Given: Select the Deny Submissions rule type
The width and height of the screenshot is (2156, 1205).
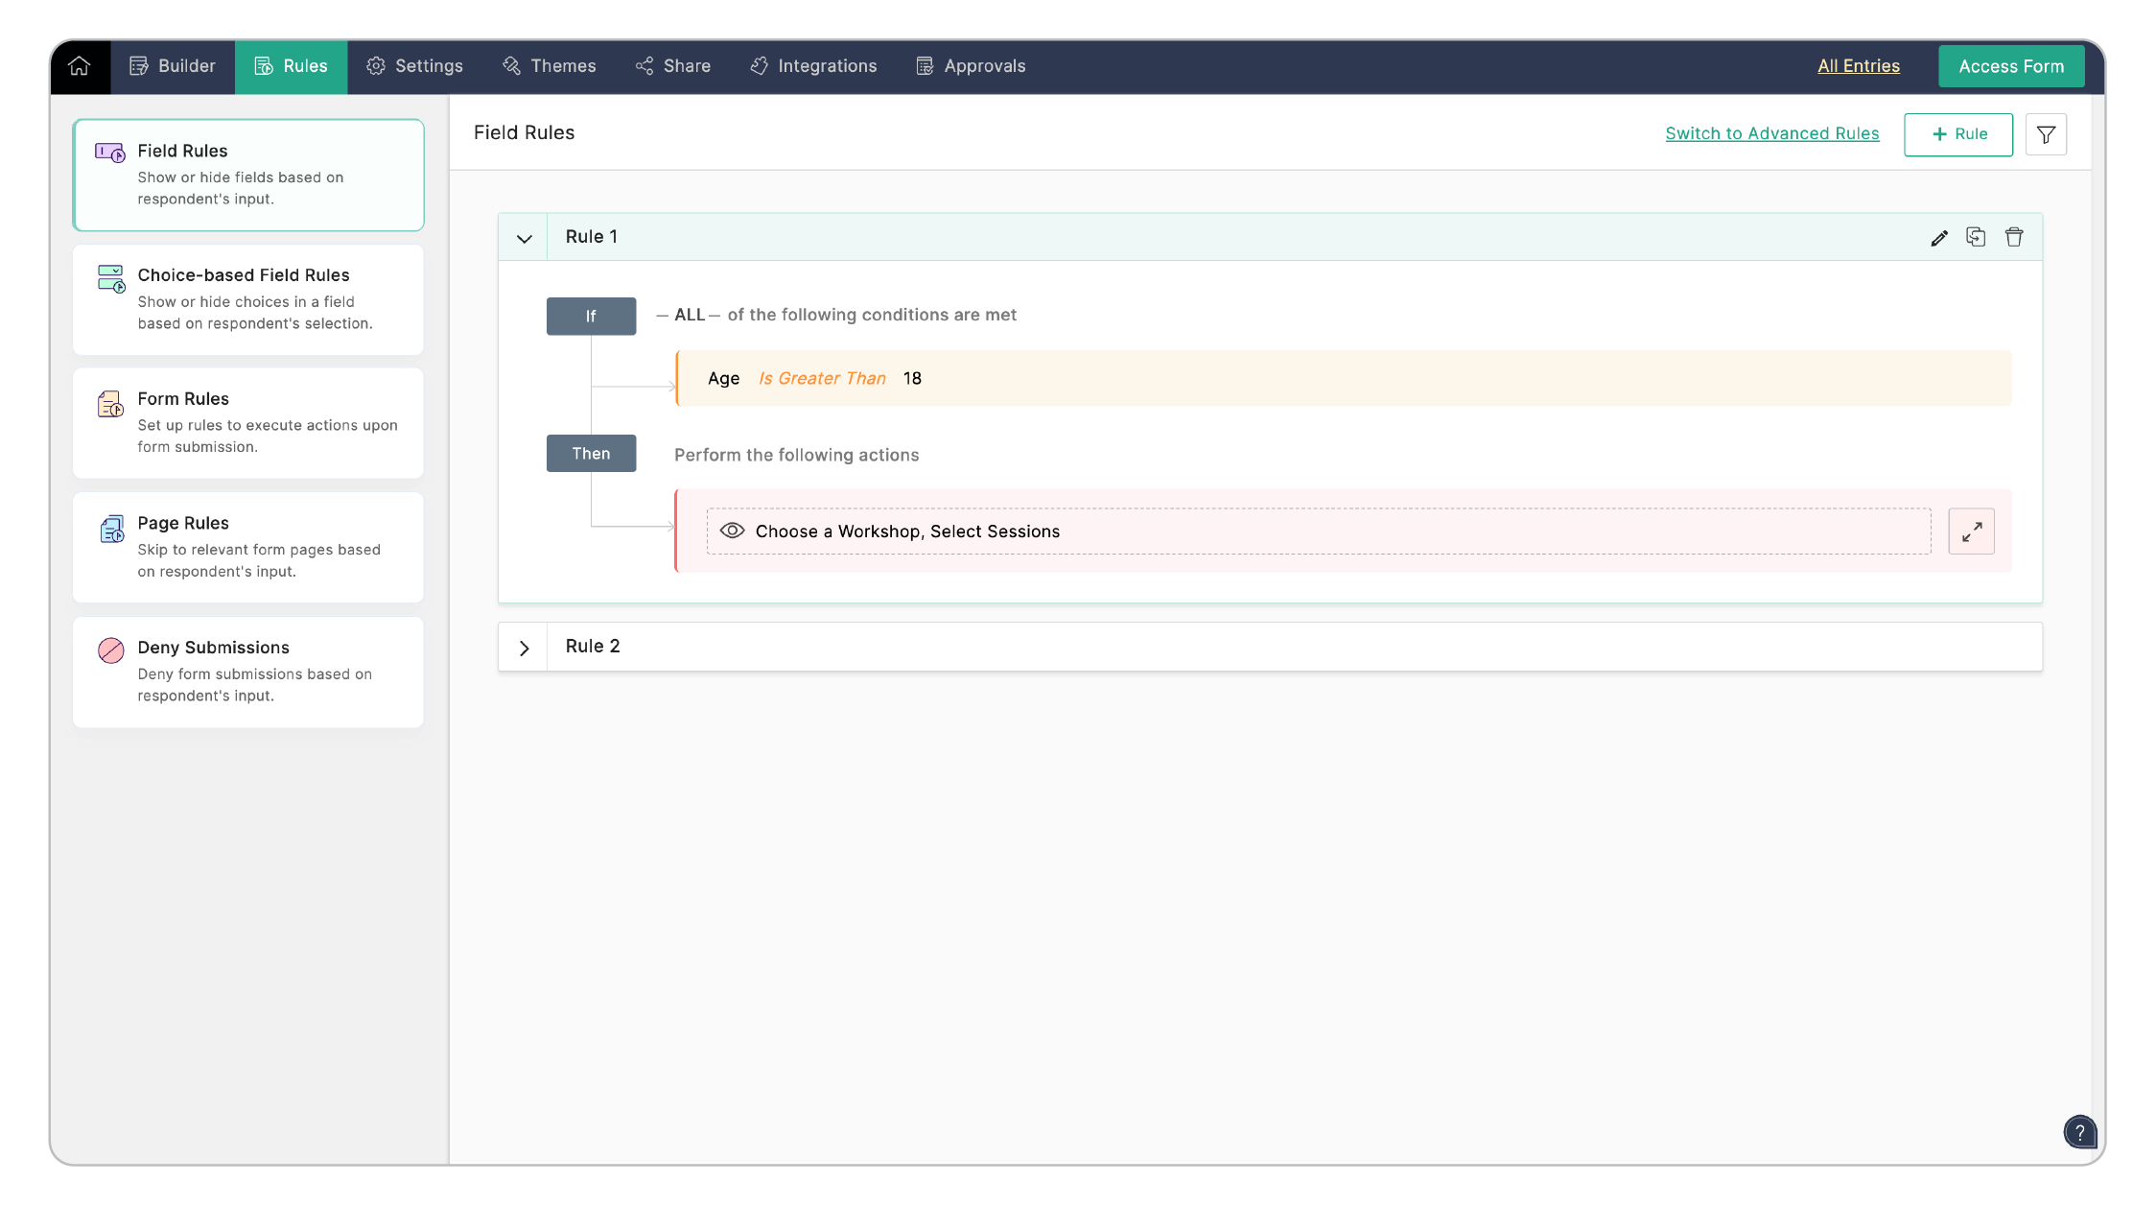Looking at the screenshot, I should point(247,672).
